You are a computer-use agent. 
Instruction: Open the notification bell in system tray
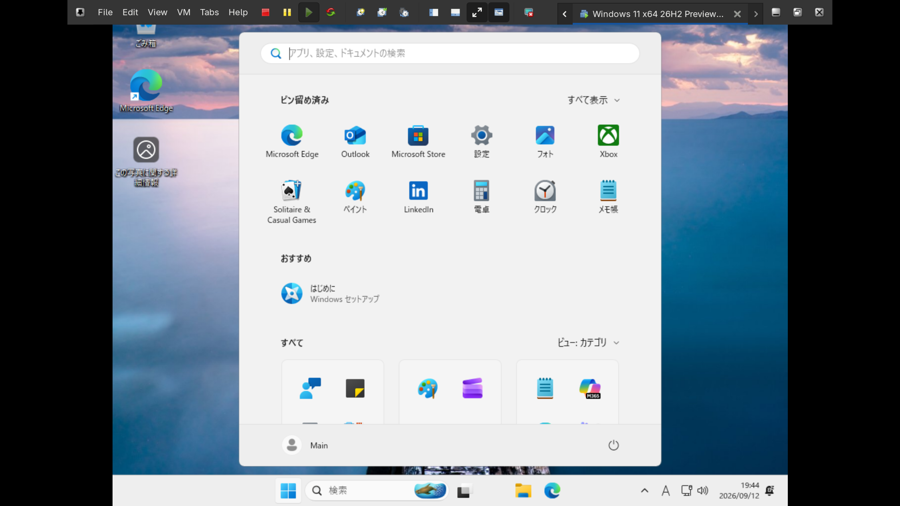pyautogui.click(x=770, y=491)
